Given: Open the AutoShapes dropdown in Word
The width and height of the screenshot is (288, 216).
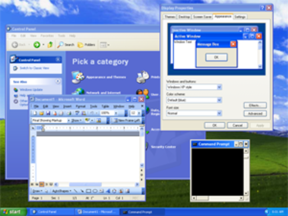Looking at the screenshot, I should [x=62, y=191].
